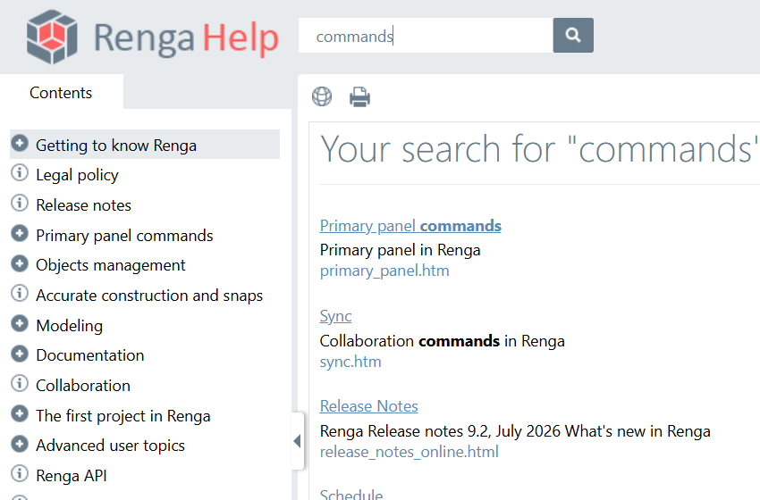Open Getting to know Renga topic
Viewport: 760px width, 500px height.
(x=116, y=146)
